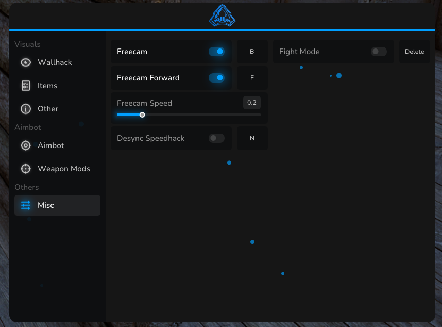Click the Wallhack eye icon
The width and height of the screenshot is (442, 327).
click(26, 62)
